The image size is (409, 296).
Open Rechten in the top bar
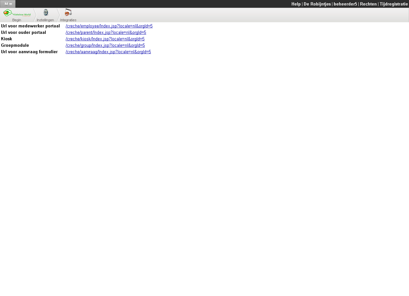pos(368,4)
